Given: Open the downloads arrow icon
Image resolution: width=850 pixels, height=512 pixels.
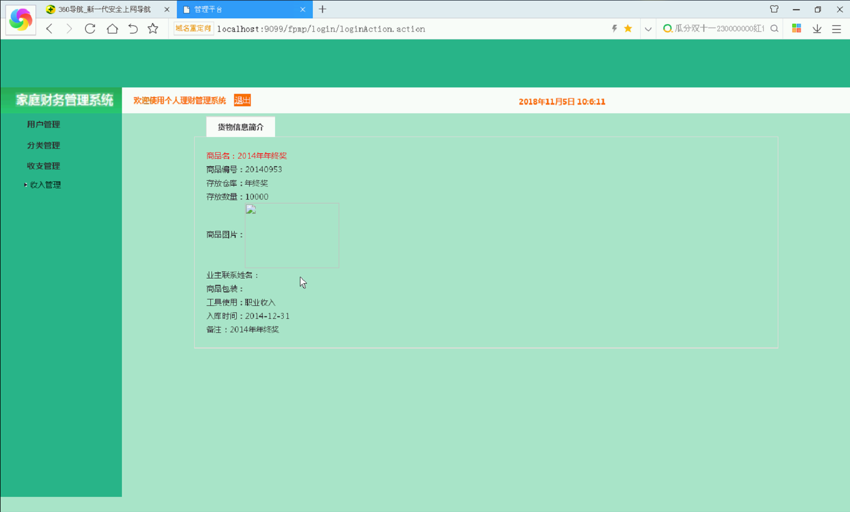Looking at the screenshot, I should 817,29.
